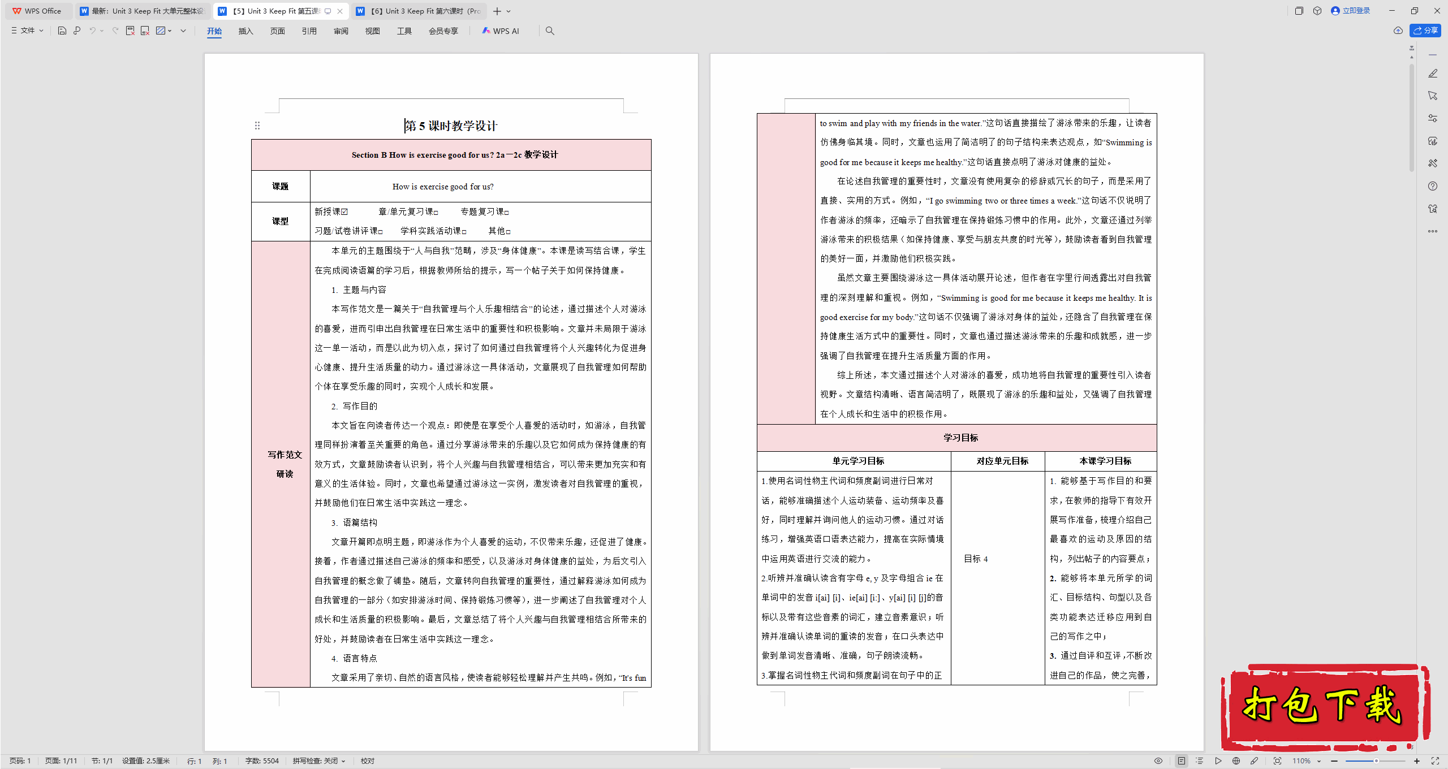Select the arrow selection tool in sidebar

(1433, 96)
